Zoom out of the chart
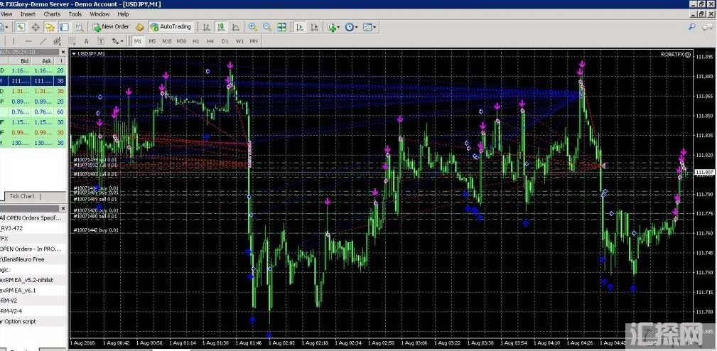The image size is (717, 351). tap(267, 27)
